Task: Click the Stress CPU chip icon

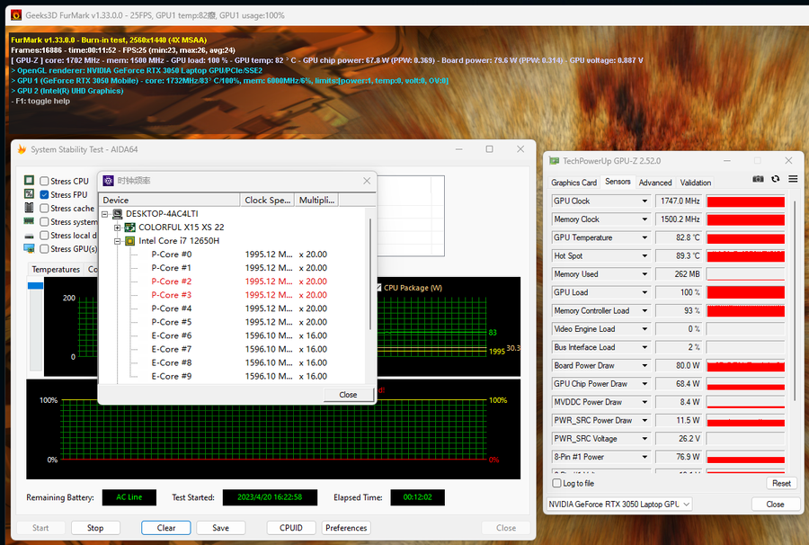Action: coord(29,181)
